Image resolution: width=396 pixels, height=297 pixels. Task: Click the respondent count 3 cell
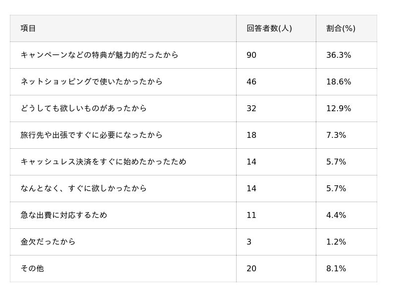(249, 242)
